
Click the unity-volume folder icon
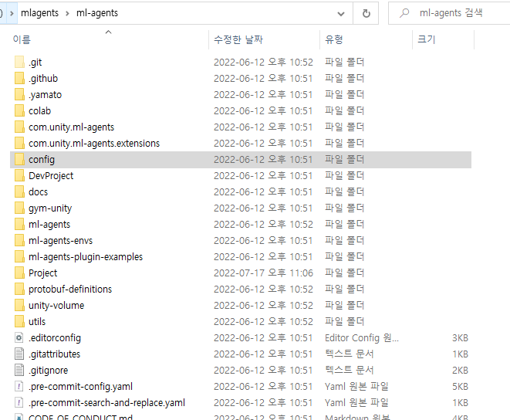[19, 306]
